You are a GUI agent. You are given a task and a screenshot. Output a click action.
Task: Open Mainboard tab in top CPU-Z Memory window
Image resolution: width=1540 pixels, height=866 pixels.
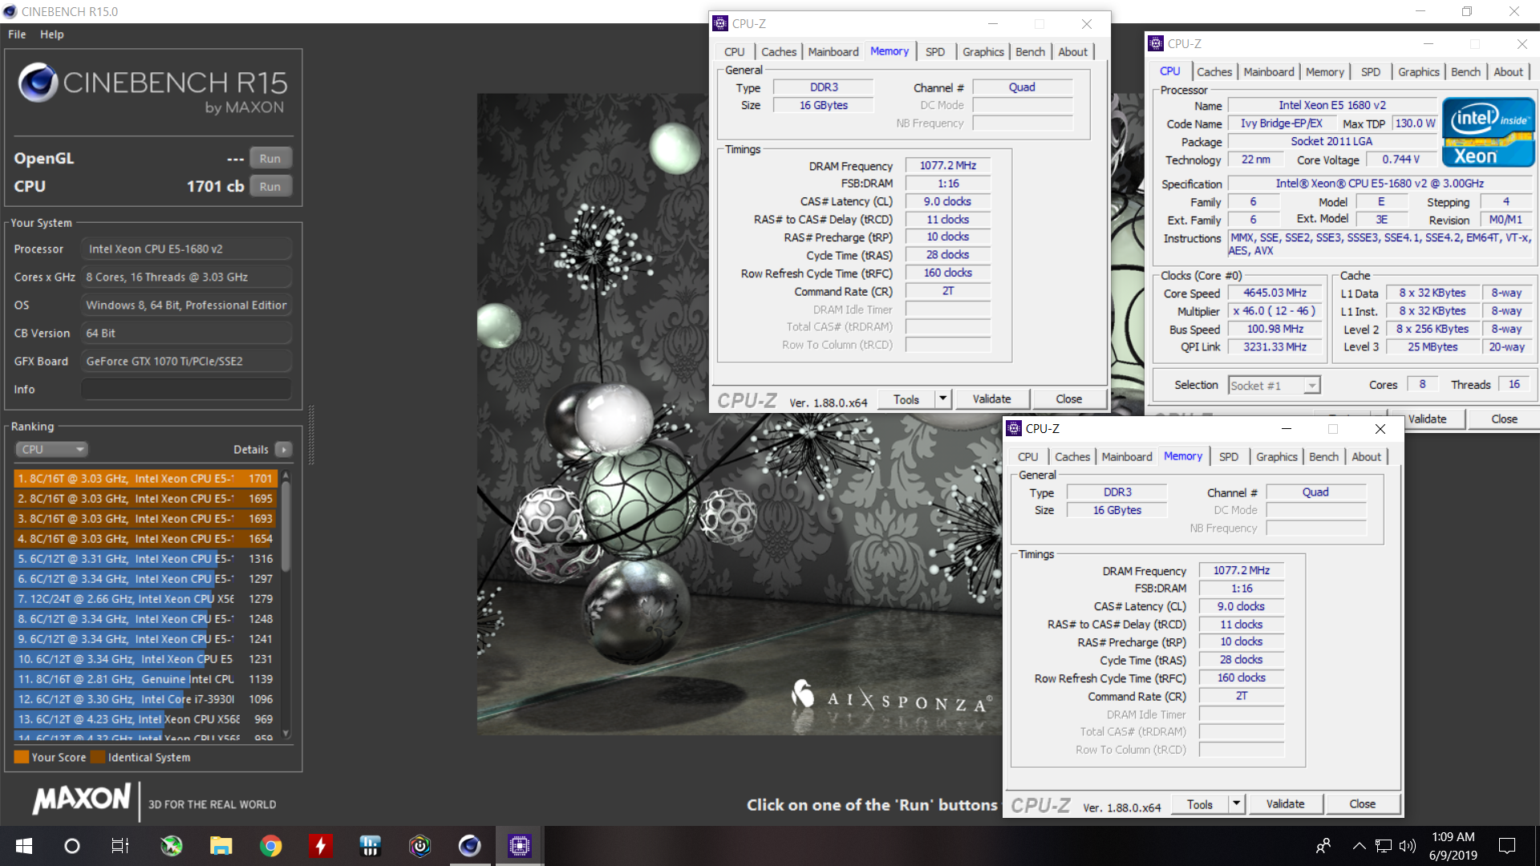tap(833, 51)
